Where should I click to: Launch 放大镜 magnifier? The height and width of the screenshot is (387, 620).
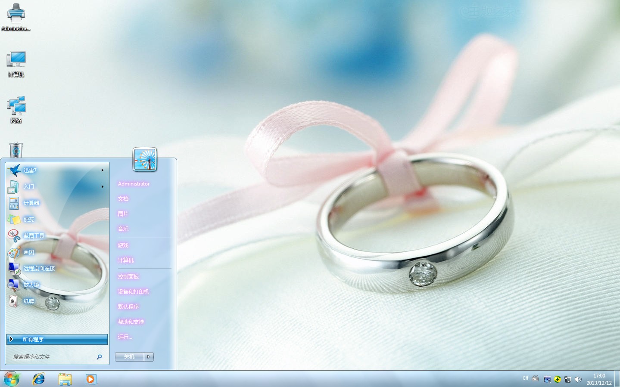57,285
